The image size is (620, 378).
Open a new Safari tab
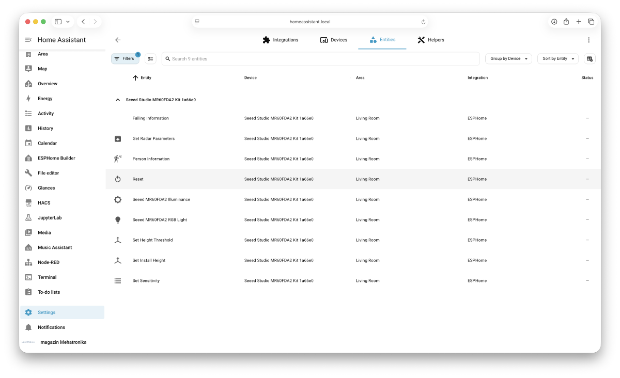579,22
